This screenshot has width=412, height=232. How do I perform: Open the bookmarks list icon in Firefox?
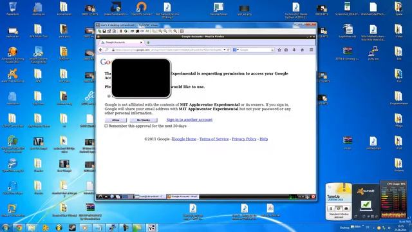(x=286, y=50)
